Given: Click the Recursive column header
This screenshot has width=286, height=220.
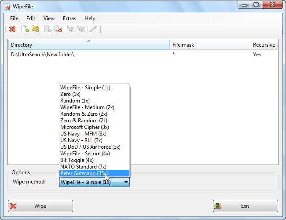Looking at the screenshot, I should tap(264, 45).
